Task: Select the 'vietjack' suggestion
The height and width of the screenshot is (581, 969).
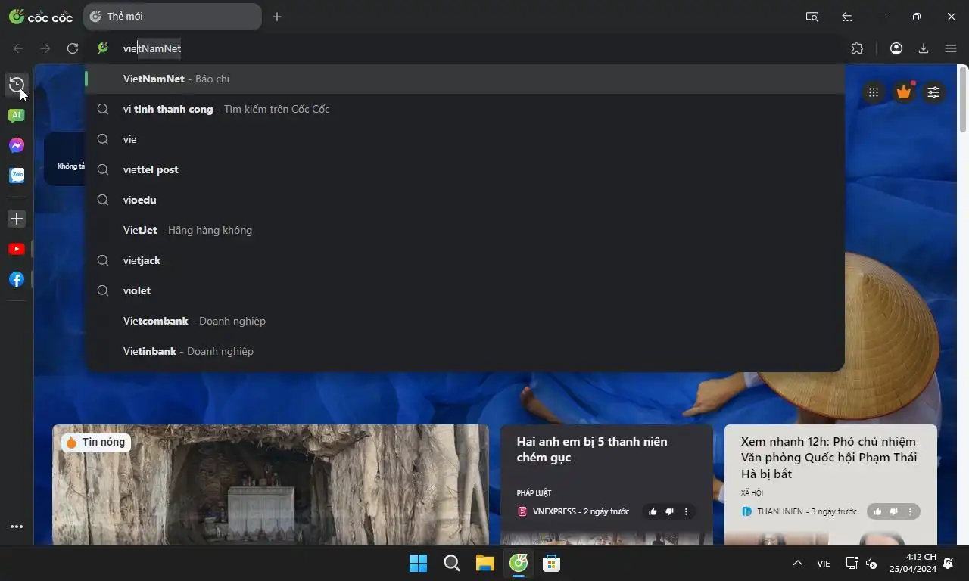Action: coord(465,260)
